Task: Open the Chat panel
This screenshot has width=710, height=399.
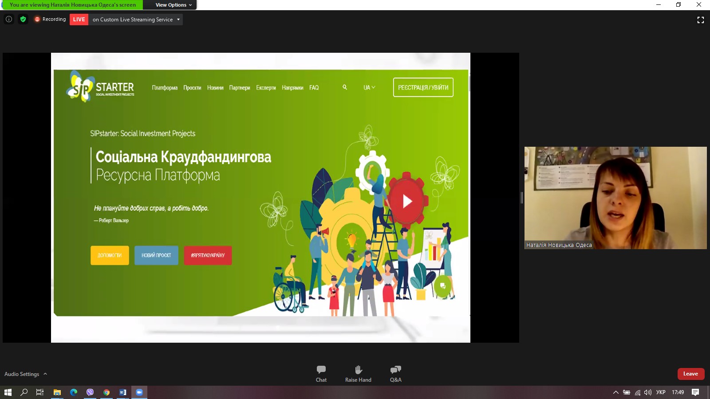Action: tap(321, 373)
